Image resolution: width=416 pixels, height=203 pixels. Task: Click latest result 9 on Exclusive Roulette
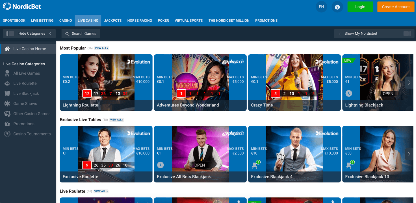click(x=87, y=165)
